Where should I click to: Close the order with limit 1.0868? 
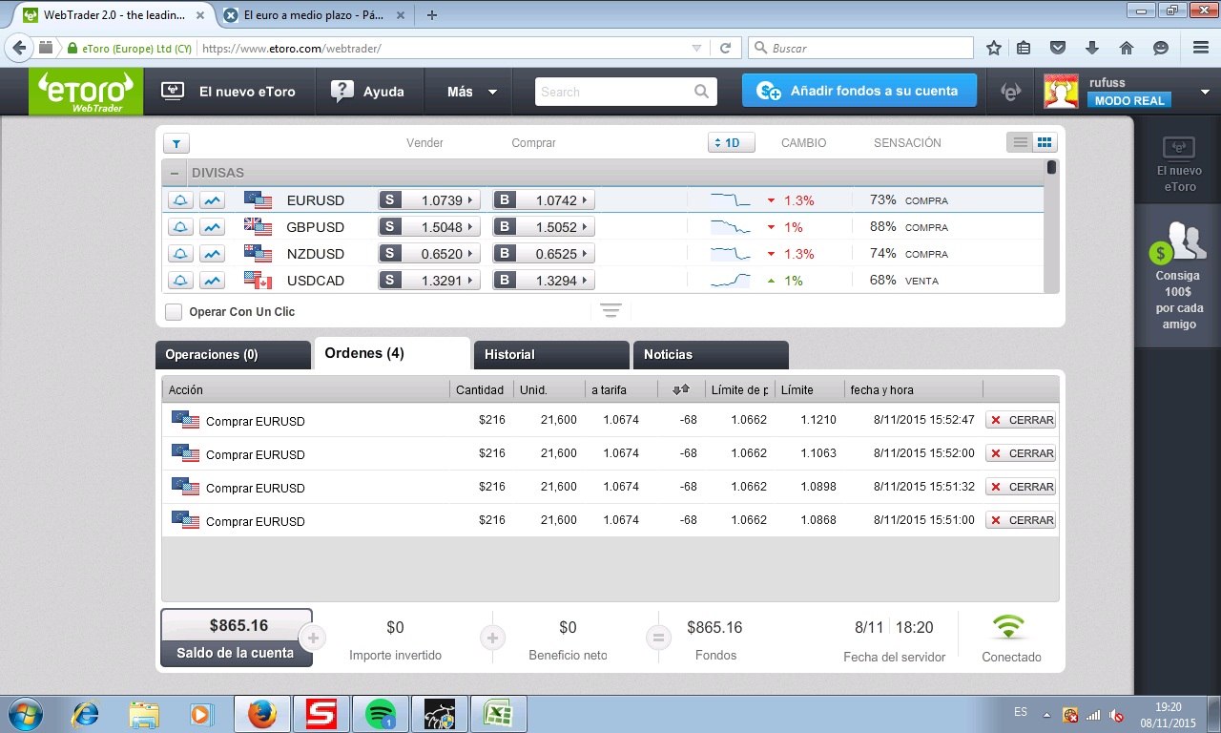(x=1021, y=520)
